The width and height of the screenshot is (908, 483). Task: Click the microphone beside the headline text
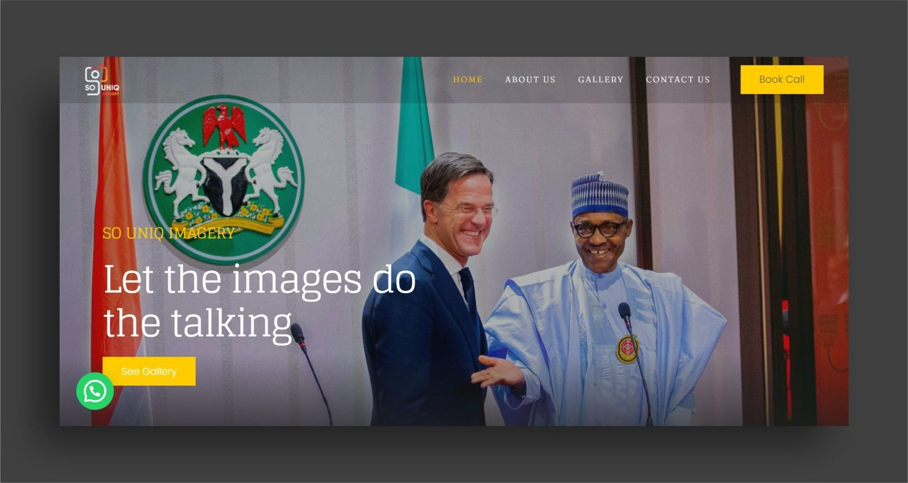(x=311, y=375)
